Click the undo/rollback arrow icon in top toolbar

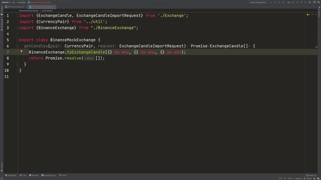(309, 2)
